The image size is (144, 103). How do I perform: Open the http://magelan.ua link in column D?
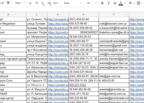pyautogui.click(x=58, y=46)
